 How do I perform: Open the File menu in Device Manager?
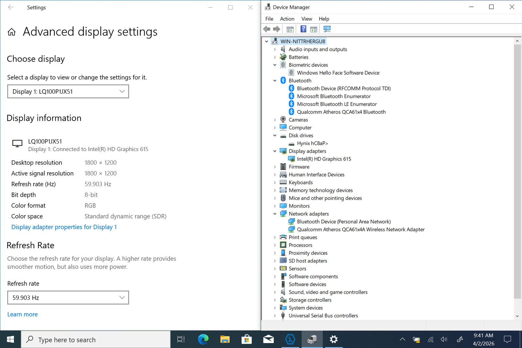pos(269,19)
